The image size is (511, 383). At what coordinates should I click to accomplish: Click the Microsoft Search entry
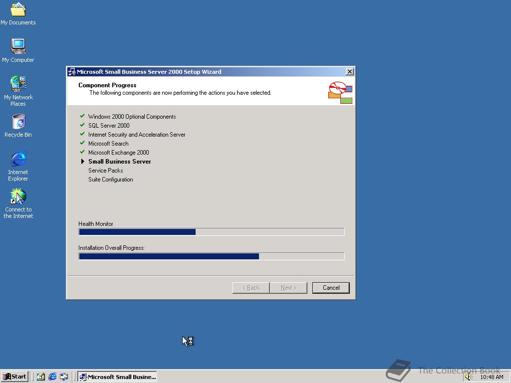point(108,144)
